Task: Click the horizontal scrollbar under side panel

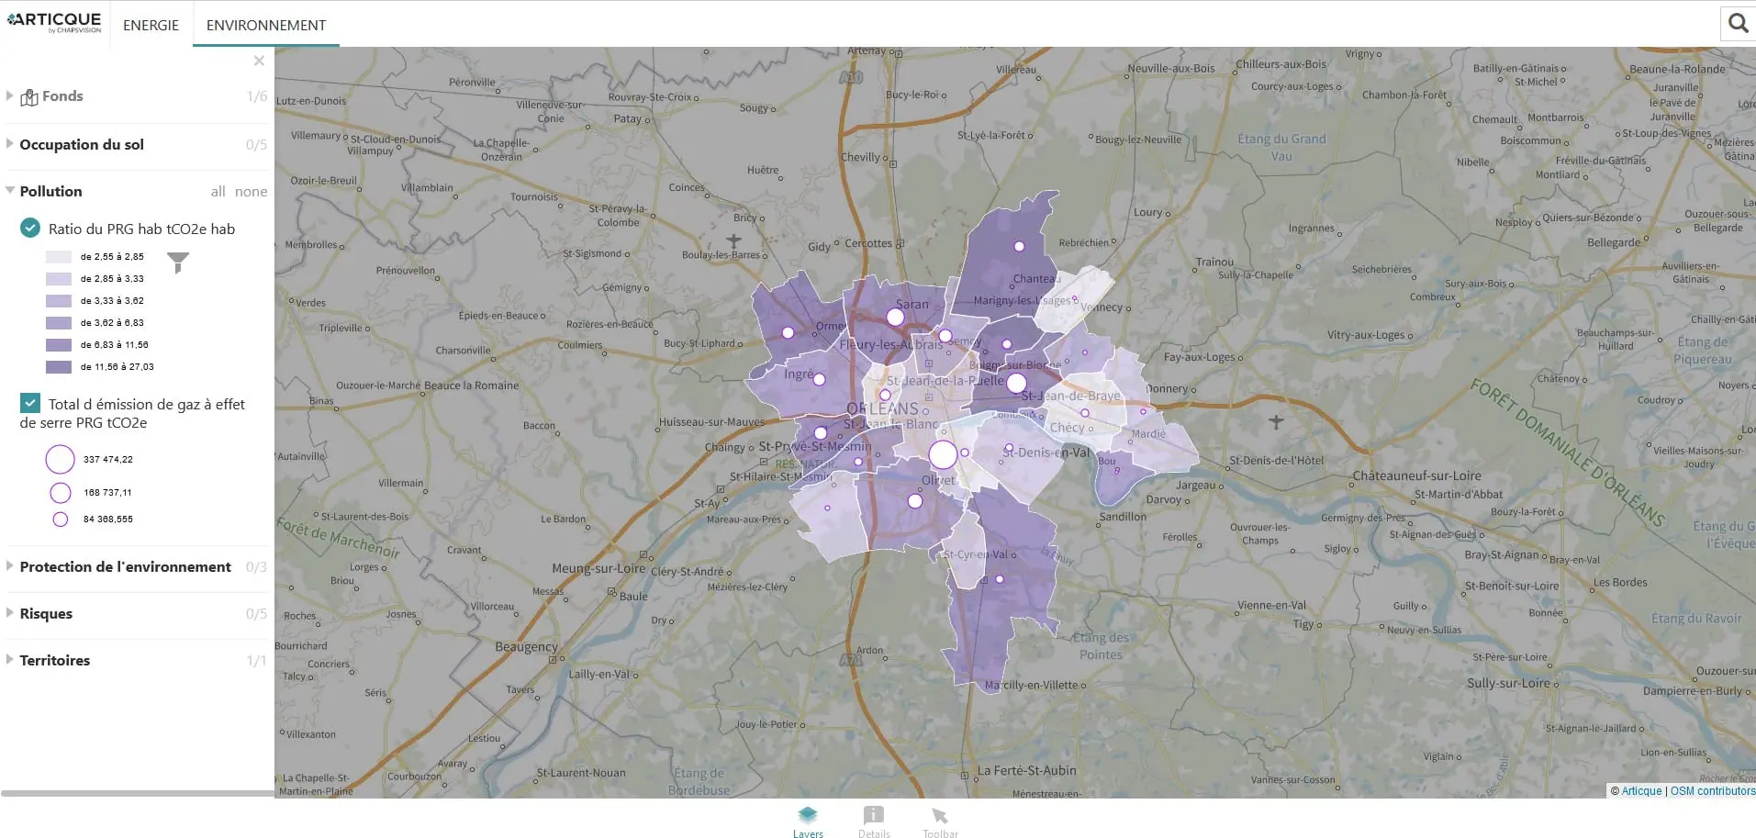Action: (138, 793)
